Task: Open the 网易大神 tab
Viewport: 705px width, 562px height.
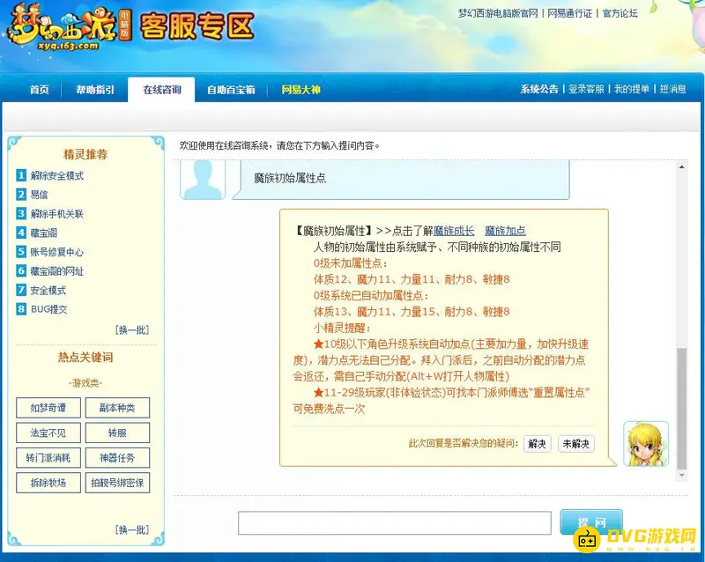Action: click(x=301, y=90)
